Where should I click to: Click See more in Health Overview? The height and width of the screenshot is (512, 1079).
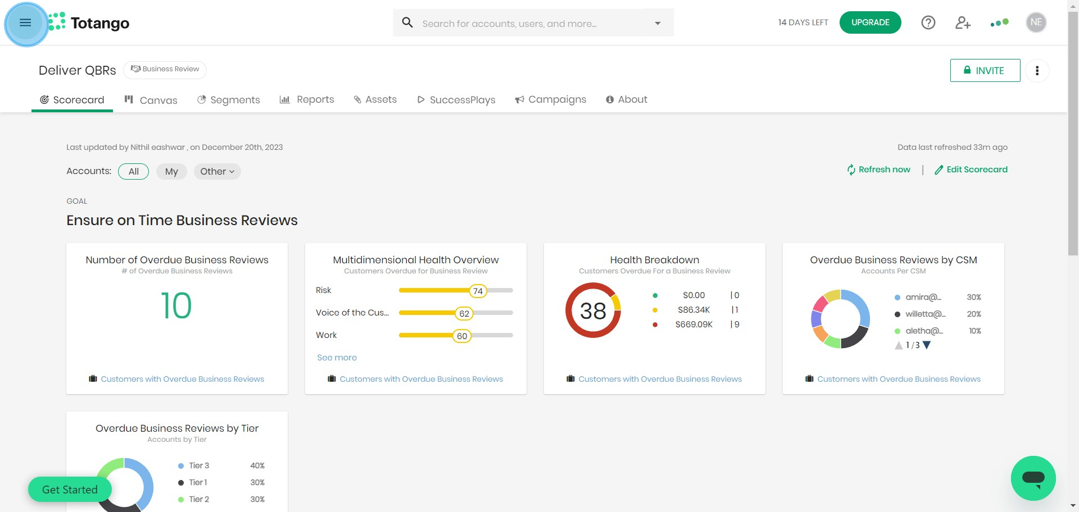point(337,358)
